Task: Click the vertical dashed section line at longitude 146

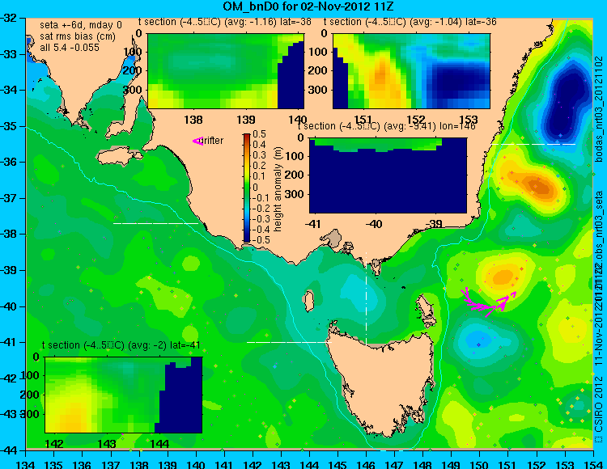Action: point(366,298)
